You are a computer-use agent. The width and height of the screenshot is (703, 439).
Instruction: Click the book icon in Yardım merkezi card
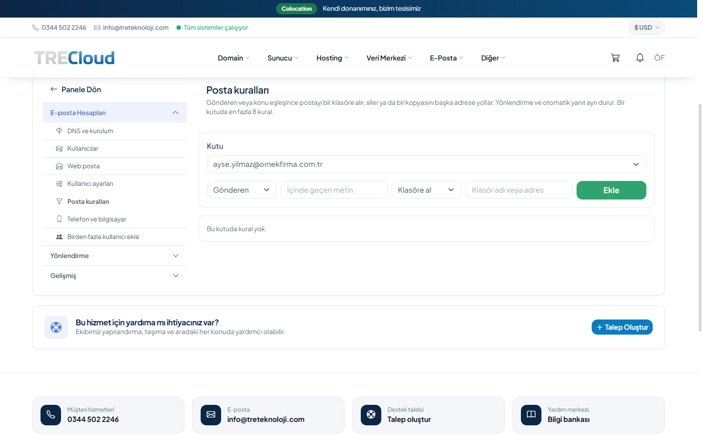[531, 415]
